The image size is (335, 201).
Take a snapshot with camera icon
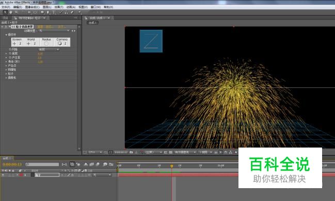click(x=131, y=152)
